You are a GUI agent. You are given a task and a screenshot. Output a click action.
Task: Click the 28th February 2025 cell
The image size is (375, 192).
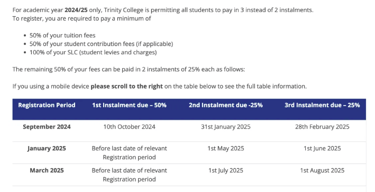click(322, 127)
